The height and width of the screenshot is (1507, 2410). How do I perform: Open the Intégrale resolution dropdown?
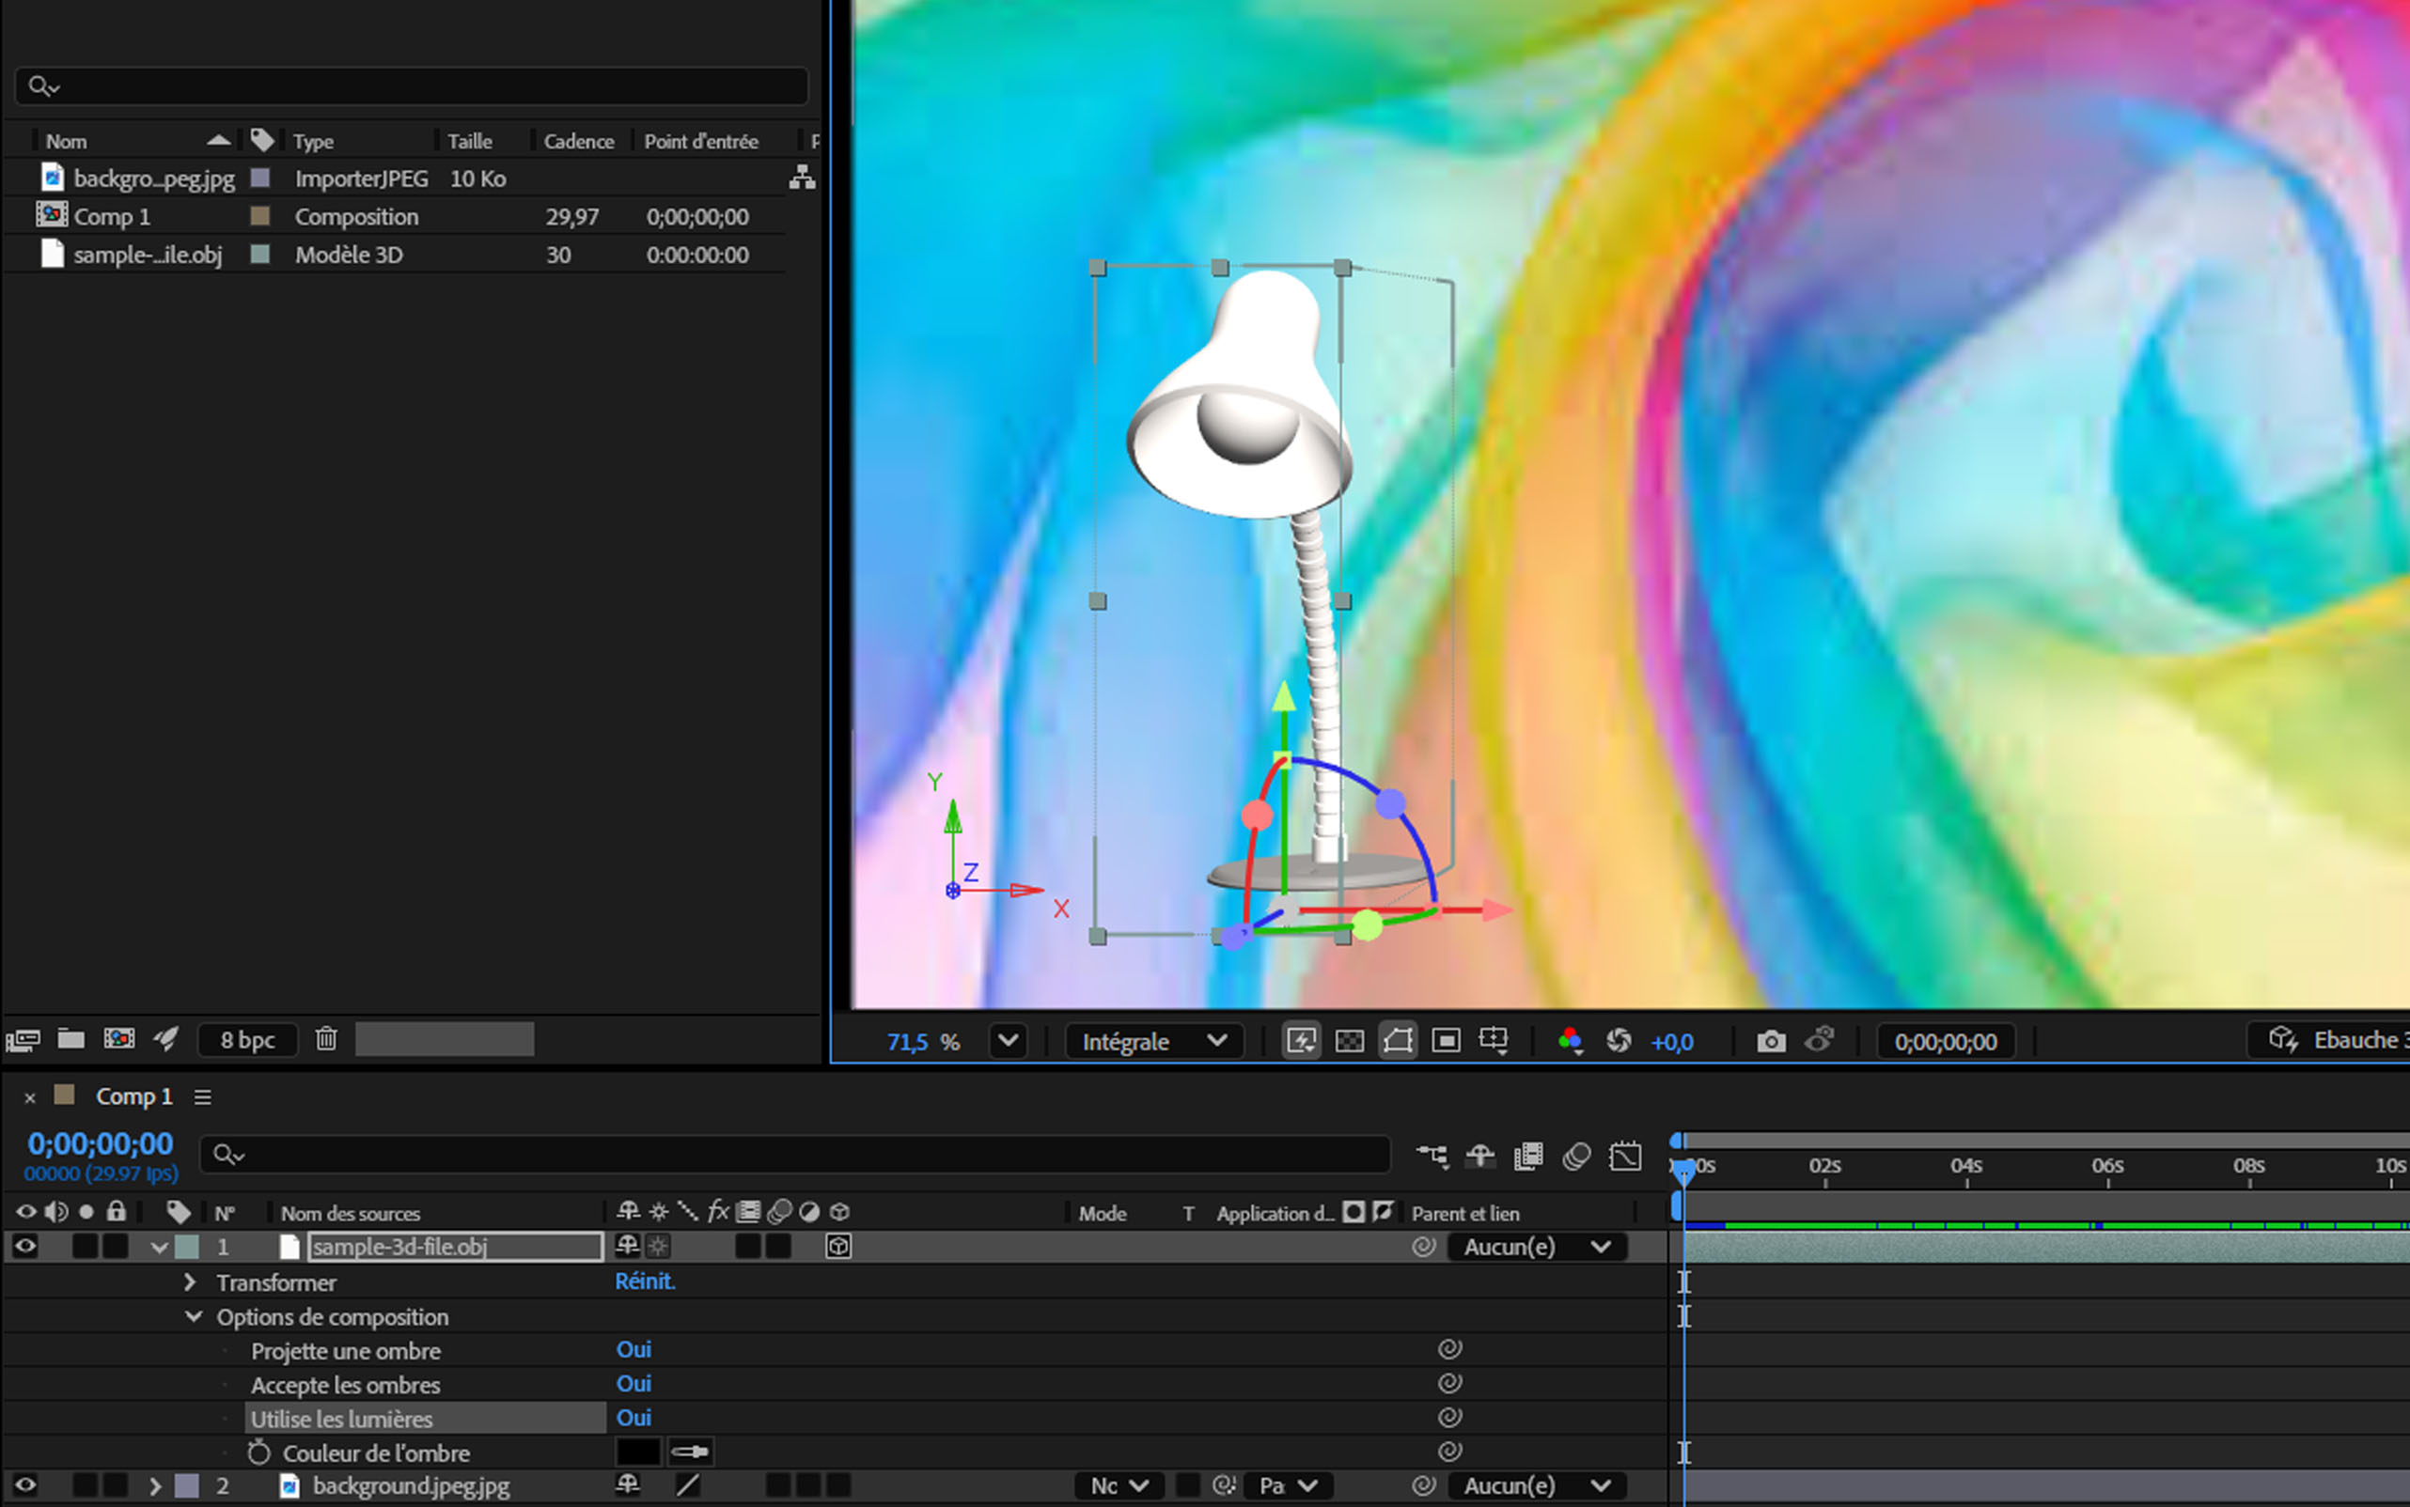point(1153,1042)
